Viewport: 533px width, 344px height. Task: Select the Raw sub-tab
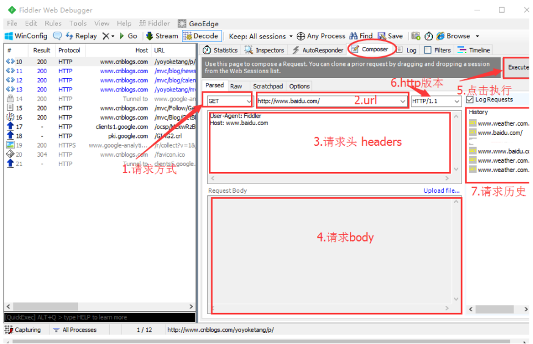(x=236, y=86)
